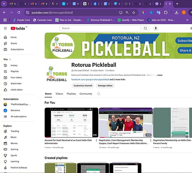Click the Rotorua Pickleball channel avatar

pos(57,74)
